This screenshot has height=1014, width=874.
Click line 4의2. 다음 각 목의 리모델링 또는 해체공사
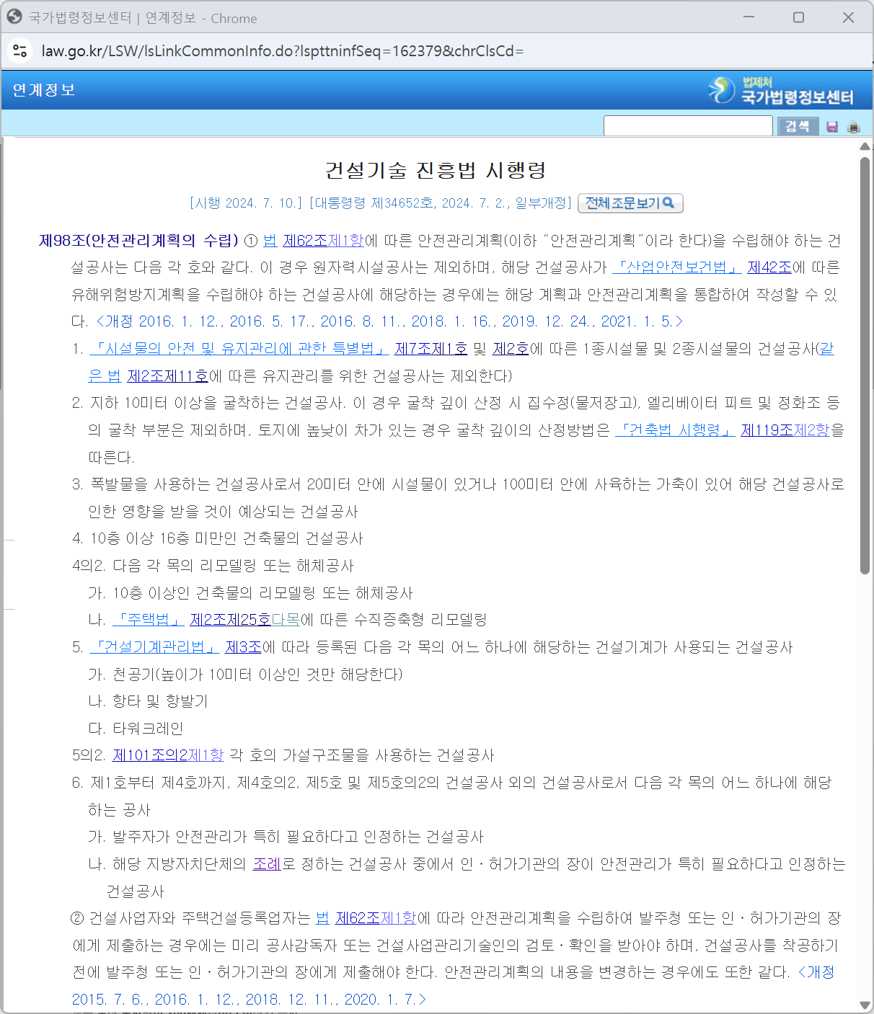[213, 566]
